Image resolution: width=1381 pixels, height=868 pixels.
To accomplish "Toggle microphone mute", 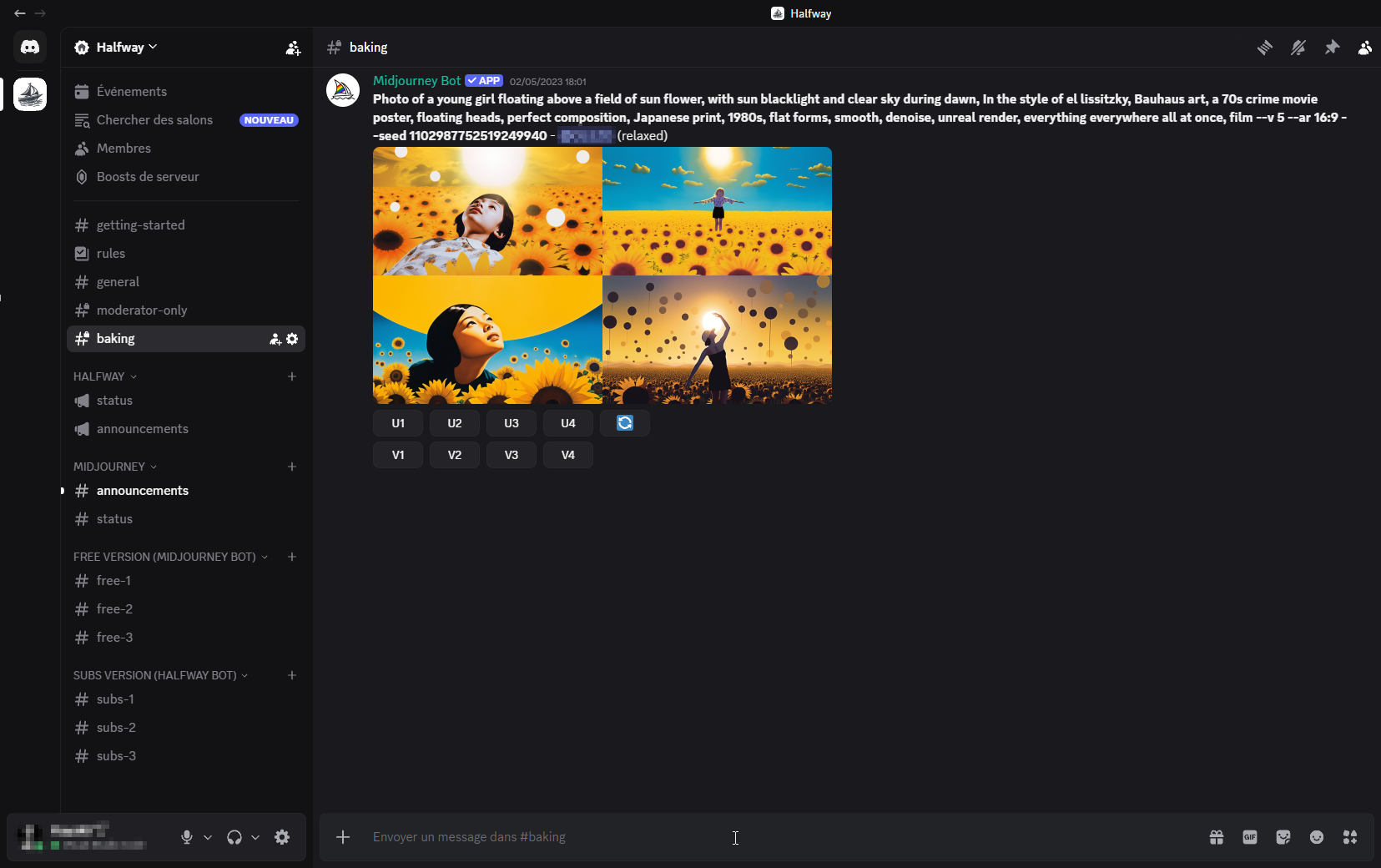I will [187, 837].
